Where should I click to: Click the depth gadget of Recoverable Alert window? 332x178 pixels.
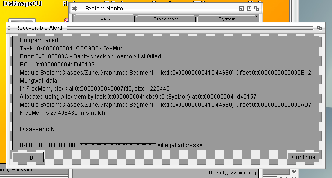pyautogui.click(x=319, y=28)
